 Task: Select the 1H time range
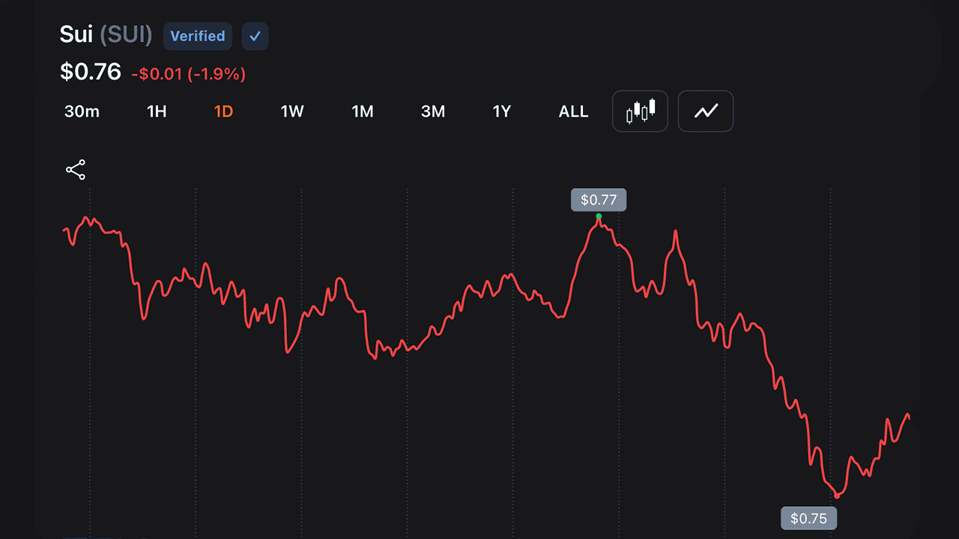[x=157, y=112]
